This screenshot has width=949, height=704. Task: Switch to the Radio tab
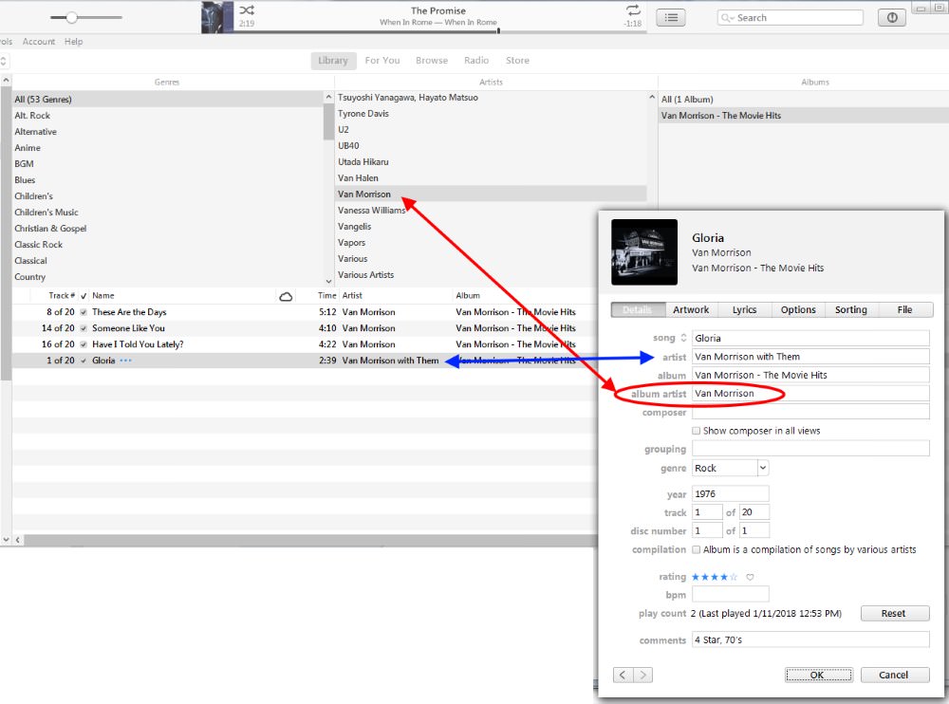[476, 61]
